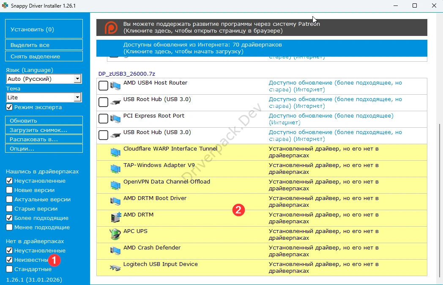Viewport: 443px width, 285px height.
Task: Click the Patreon logo icon
Action: point(111,27)
